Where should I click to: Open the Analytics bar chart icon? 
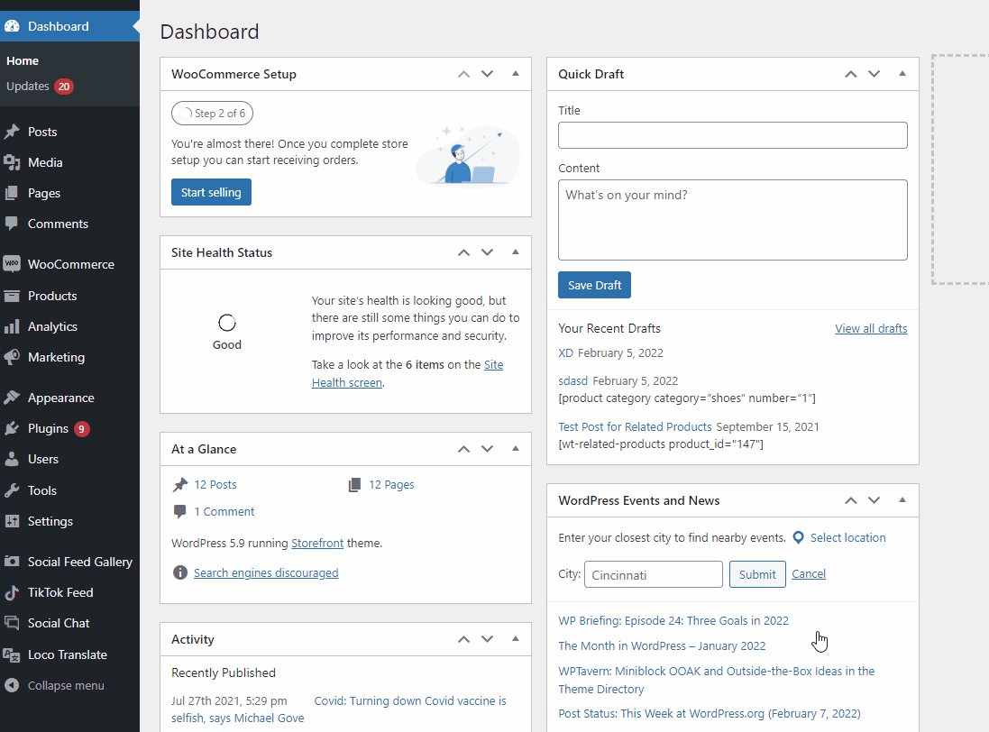tap(12, 326)
